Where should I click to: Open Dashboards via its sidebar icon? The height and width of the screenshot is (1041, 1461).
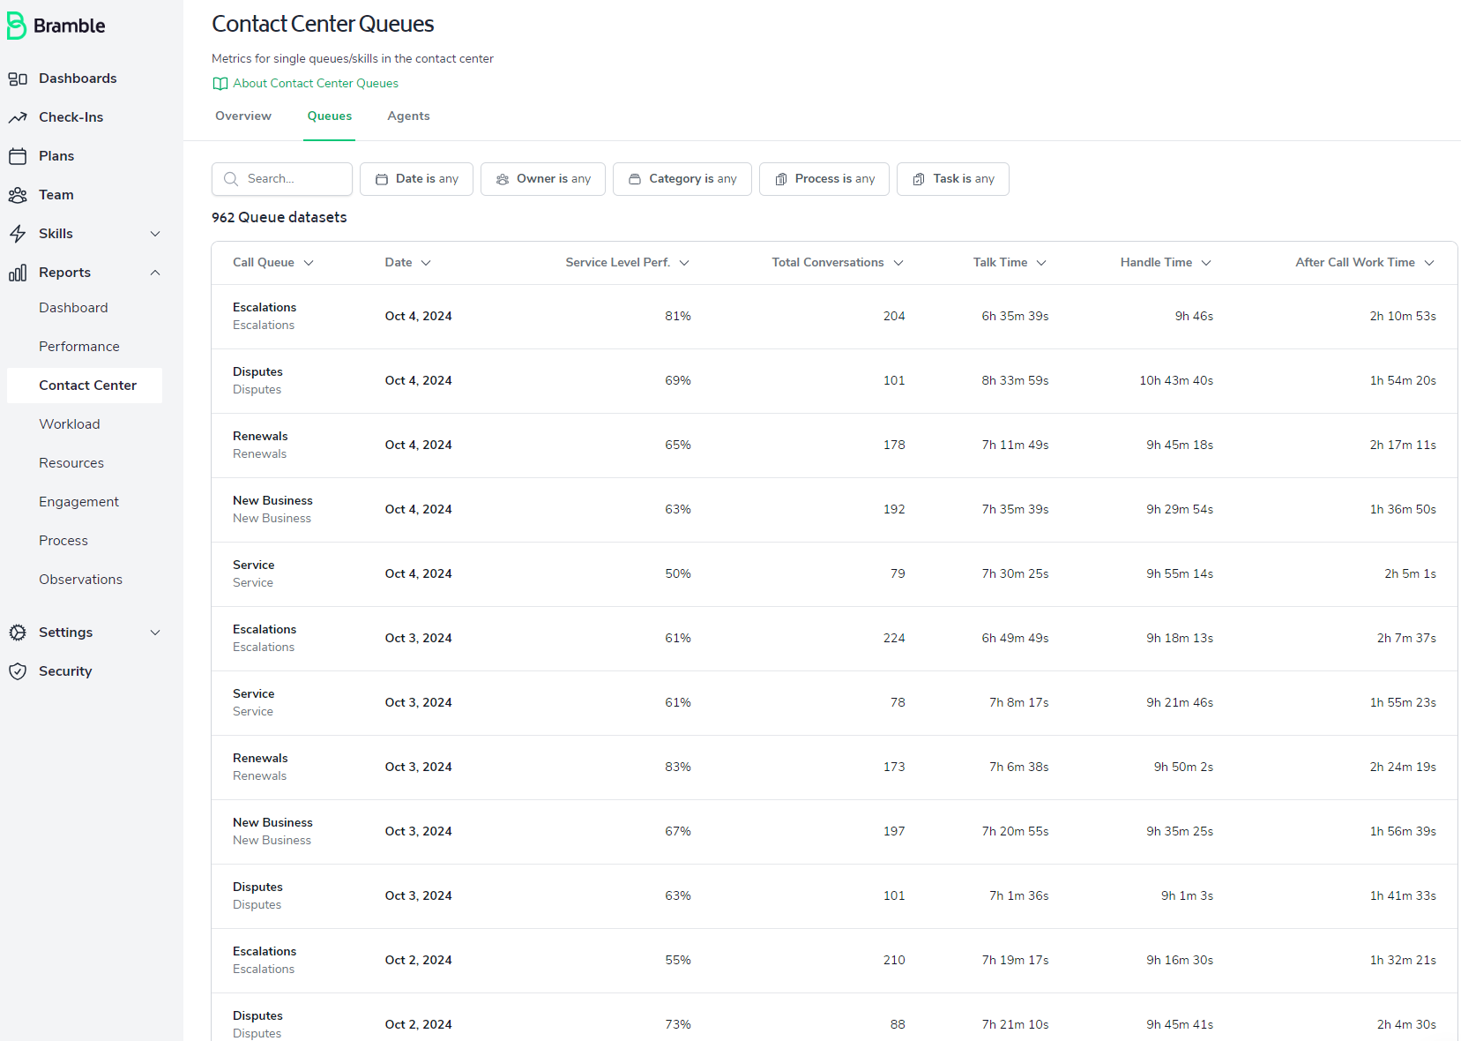coord(18,79)
